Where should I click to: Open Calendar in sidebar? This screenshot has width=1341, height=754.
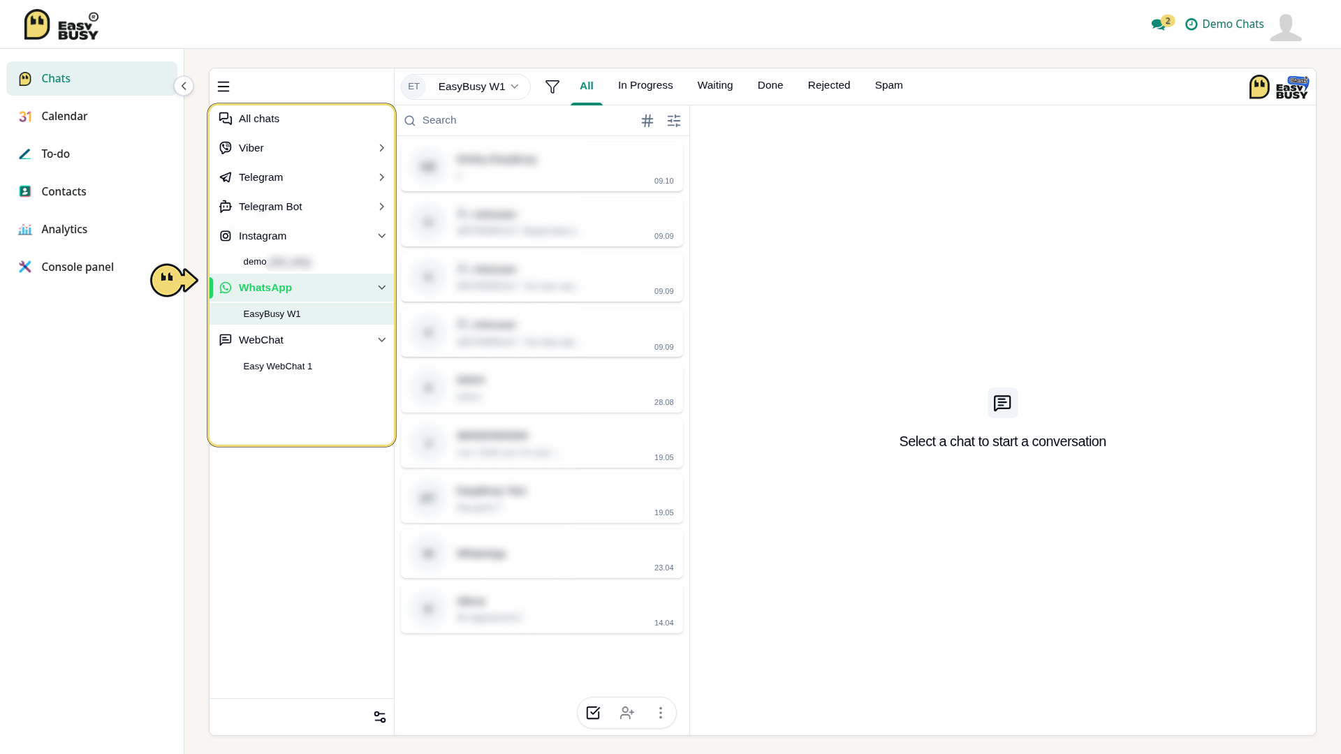pos(91,116)
